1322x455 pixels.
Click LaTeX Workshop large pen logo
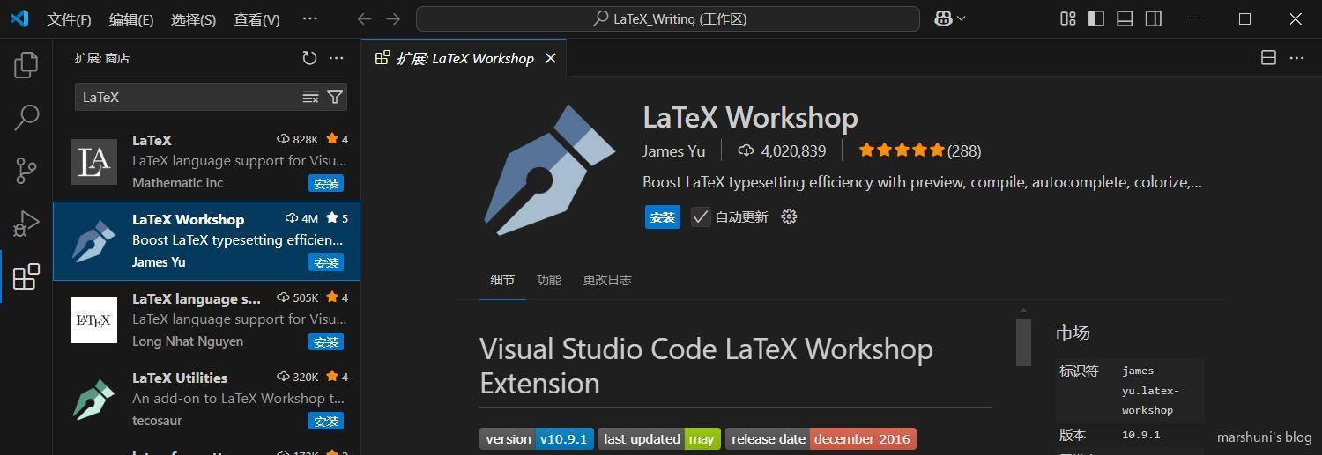tap(548, 169)
